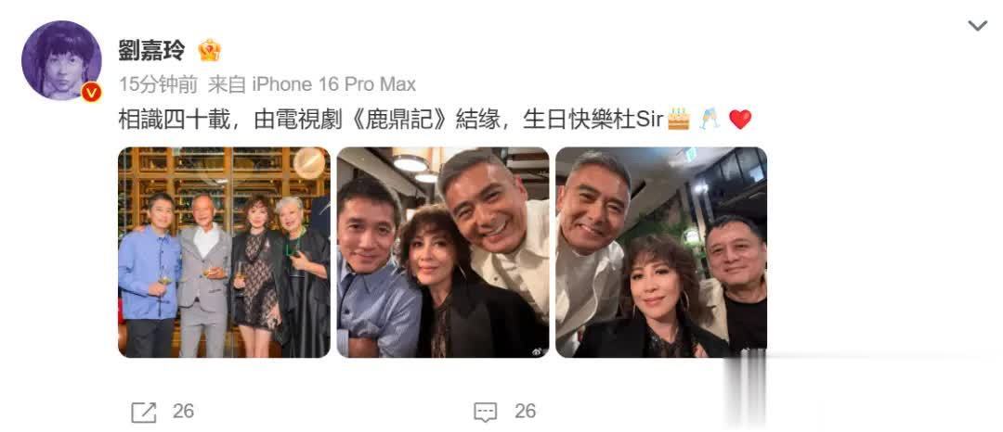Viewport: 1003px width, 432px height.
Task: Click the red heart emoji
Action: 740,120
